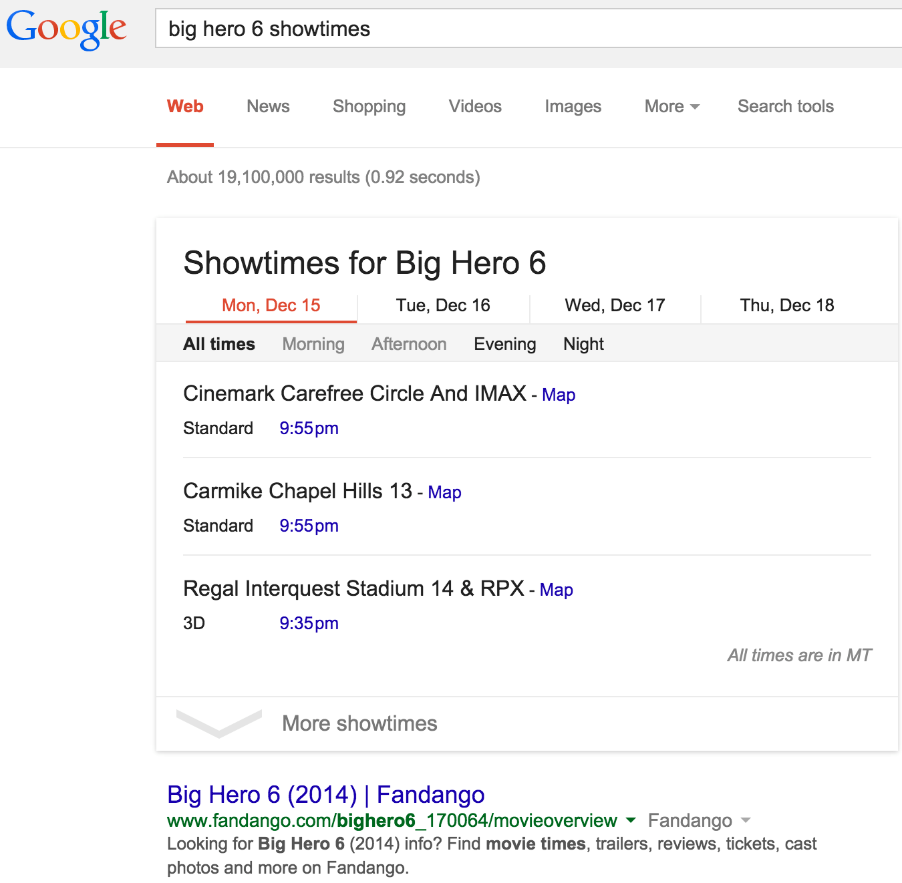Open green arrow dropdown beside fandango.com URL

(x=631, y=820)
